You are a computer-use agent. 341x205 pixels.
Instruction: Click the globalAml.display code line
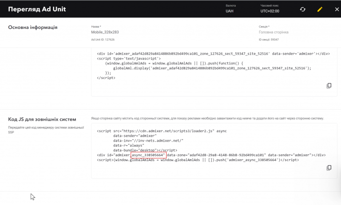point(212,68)
